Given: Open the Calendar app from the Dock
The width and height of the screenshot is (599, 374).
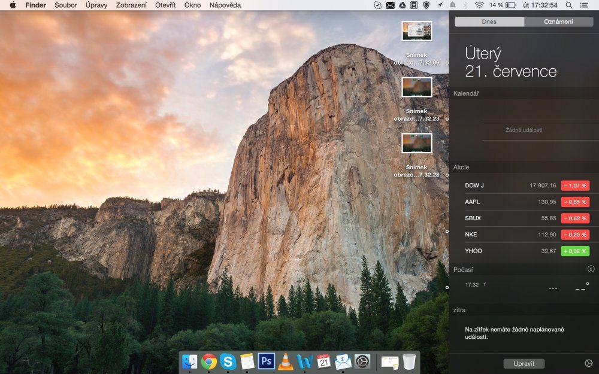Looking at the screenshot, I should pyautogui.click(x=323, y=361).
